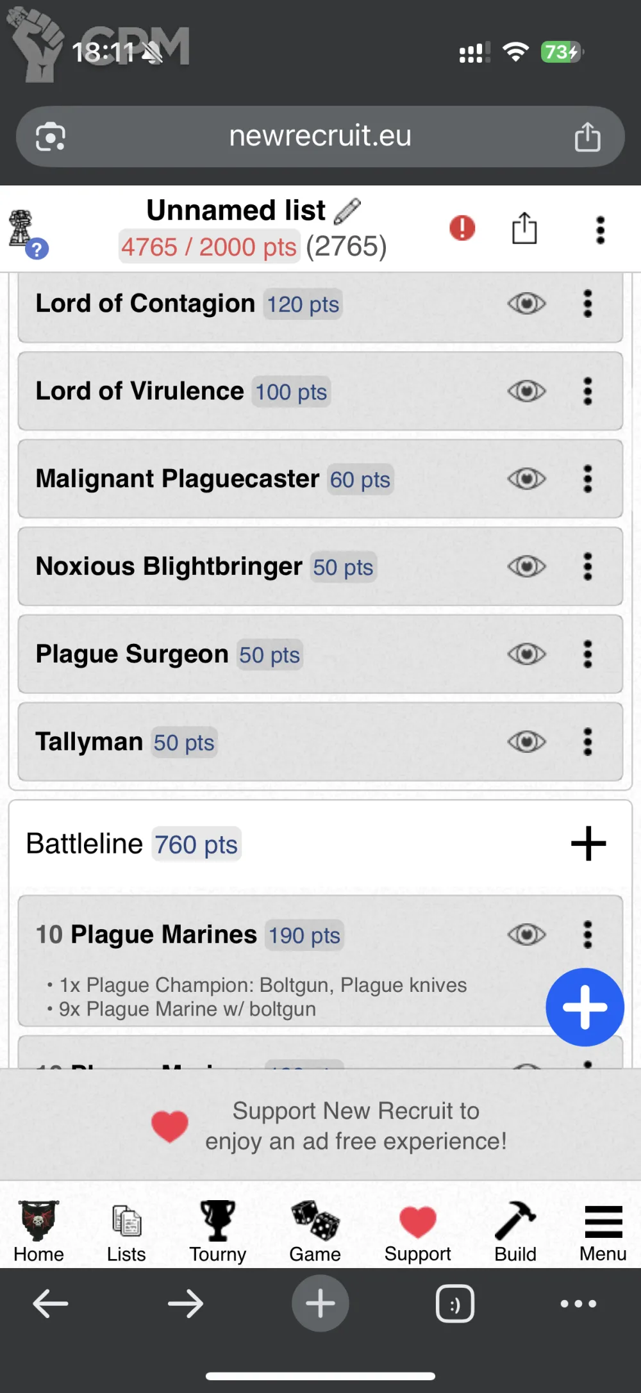Add a unit to Battleline section
This screenshot has width=641, height=1393.
588,843
